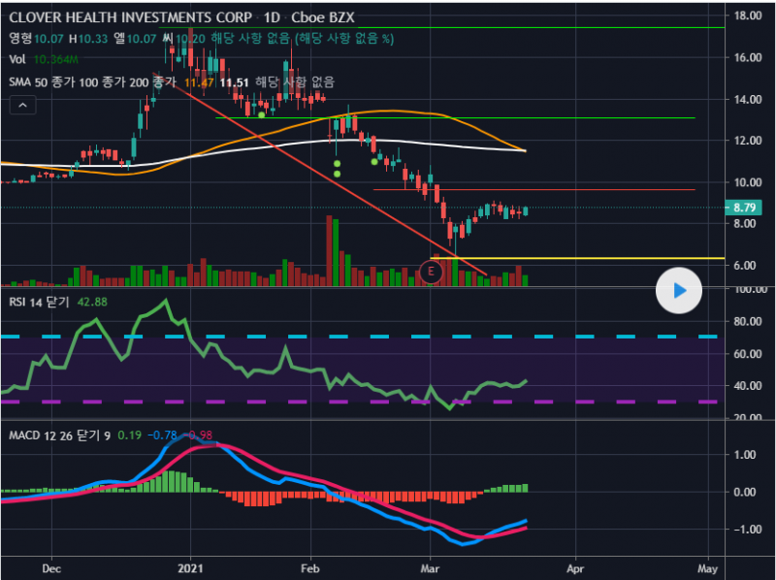The width and height of the screenshot is (776, 580).
Task: Click the -1.00 MACD axis label
Action: (747, 530)
